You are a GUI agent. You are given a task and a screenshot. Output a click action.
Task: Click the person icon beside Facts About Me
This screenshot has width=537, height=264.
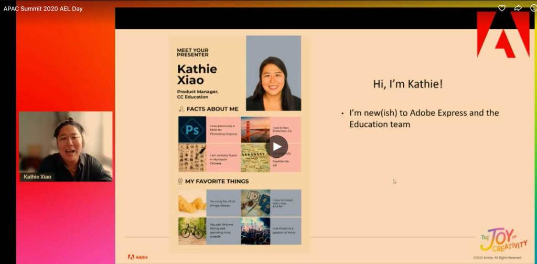click(x=181, y=109)
